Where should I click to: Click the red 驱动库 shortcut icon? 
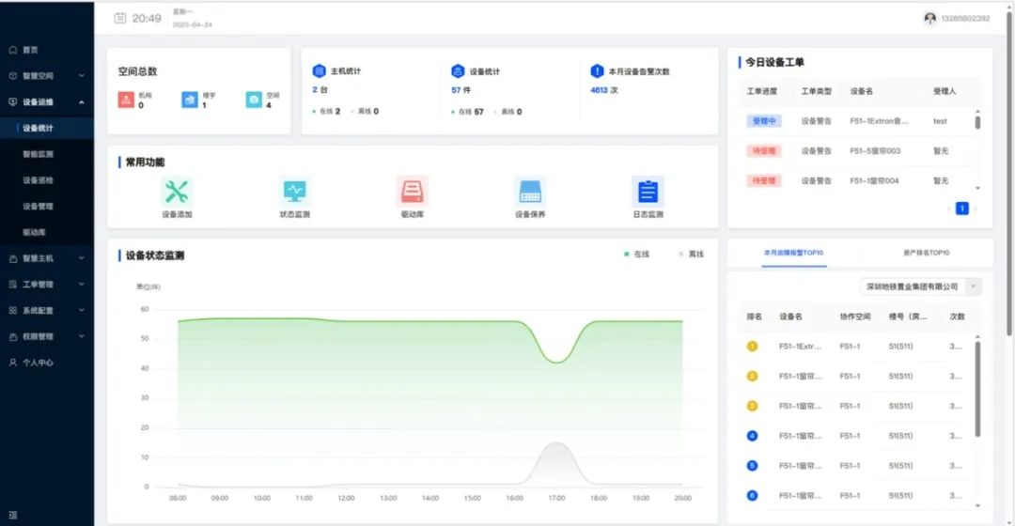(x=413, y=192)
